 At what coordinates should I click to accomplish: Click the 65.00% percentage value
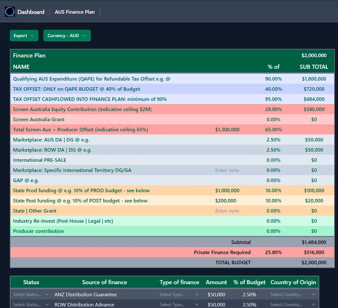pos(273,130)
